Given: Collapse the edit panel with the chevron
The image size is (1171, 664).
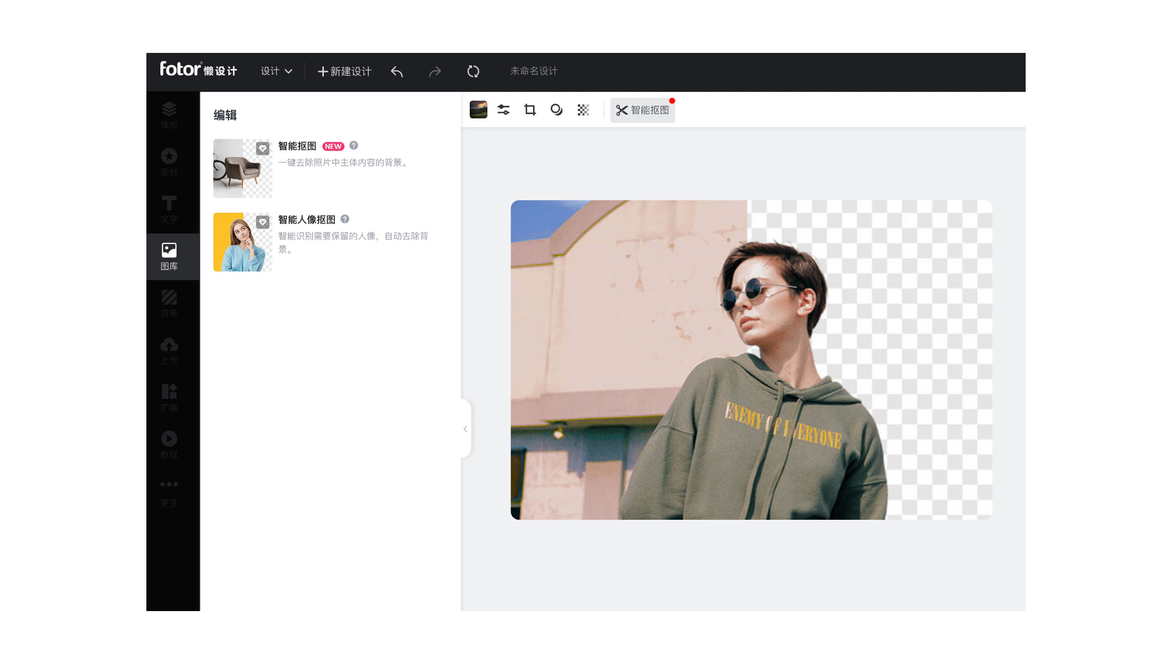Looking at the screenshot, I should coord(465,429).
